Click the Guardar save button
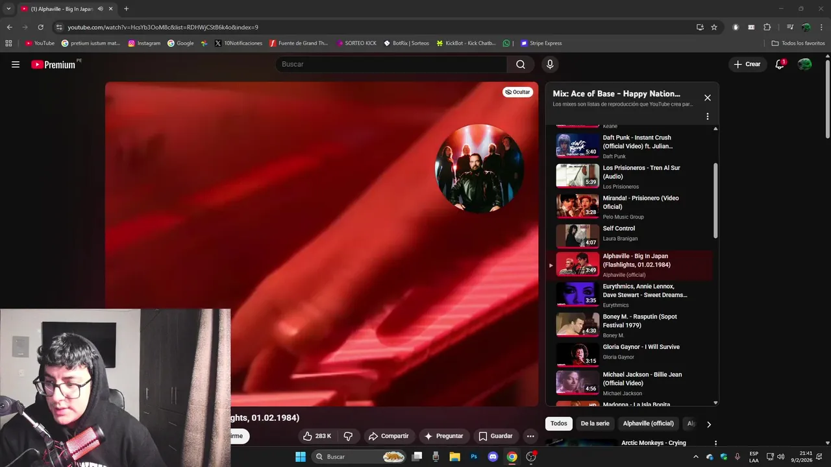The width and height of the screenshot is (831, 467). [496, 436]
